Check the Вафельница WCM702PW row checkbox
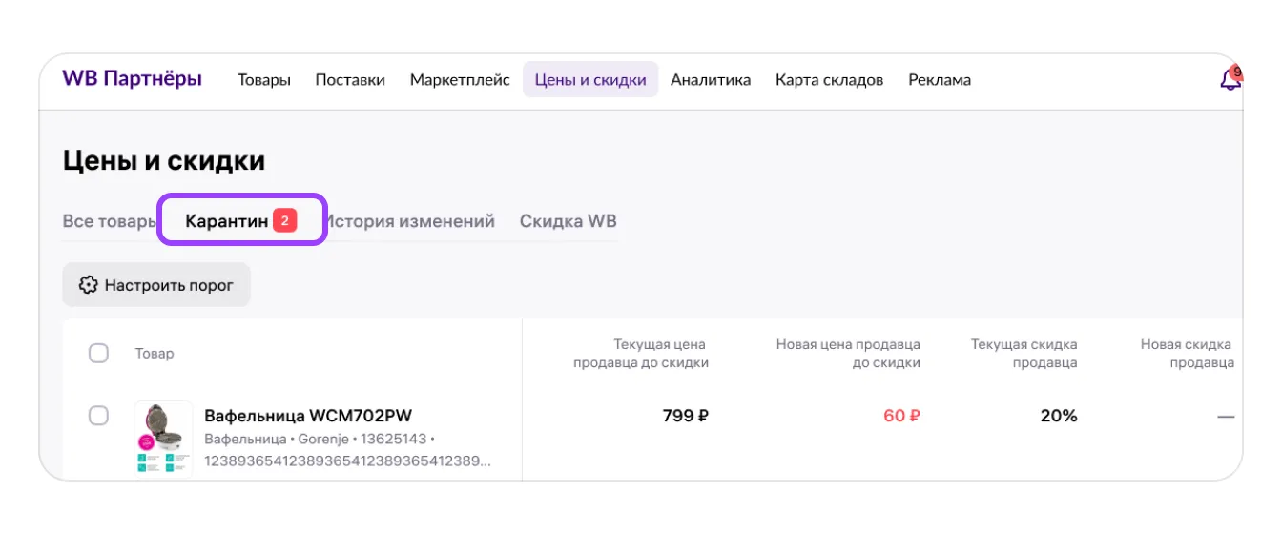This screenshot has height=533, width=1282. pyautogui.click(x=98, y=416)
